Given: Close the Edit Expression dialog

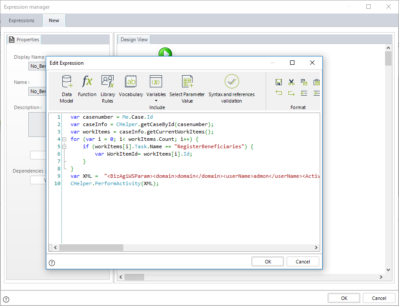Looking at the screenshot, I should pyautogui.click(x=312, y=63).
